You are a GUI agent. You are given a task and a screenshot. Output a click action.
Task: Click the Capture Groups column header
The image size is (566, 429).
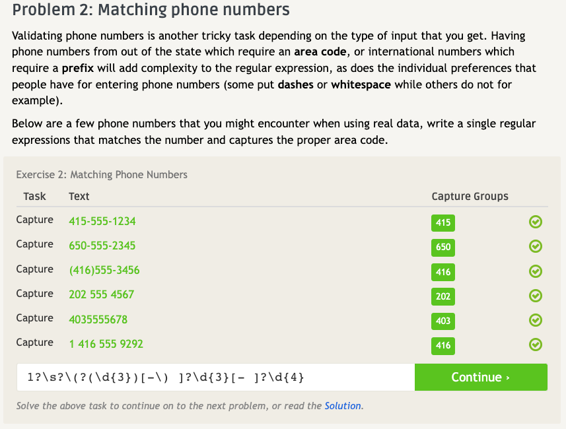[470, 196]
